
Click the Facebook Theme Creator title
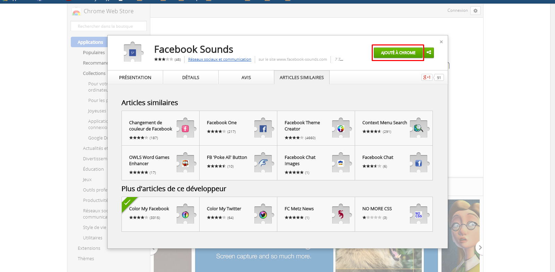click(x=302, y=126)
